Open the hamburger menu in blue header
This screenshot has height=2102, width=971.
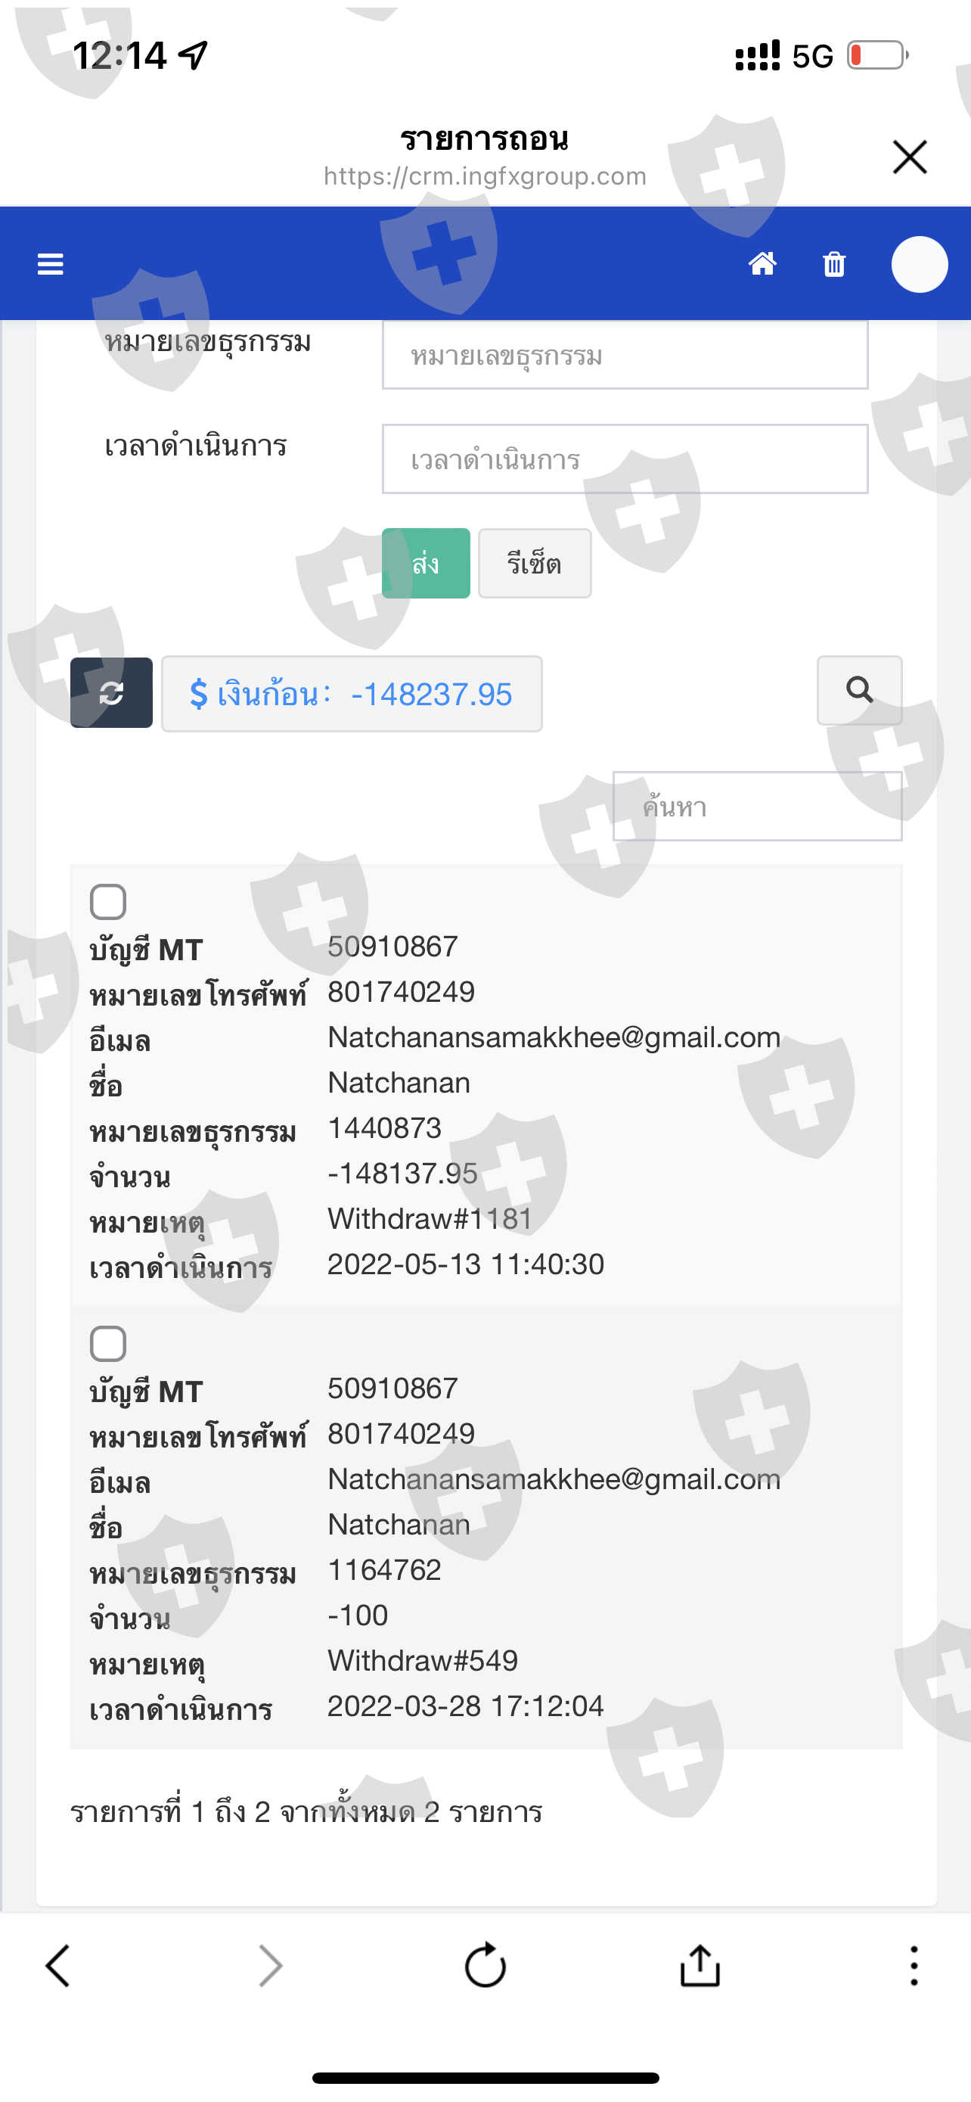click(51, 264)
